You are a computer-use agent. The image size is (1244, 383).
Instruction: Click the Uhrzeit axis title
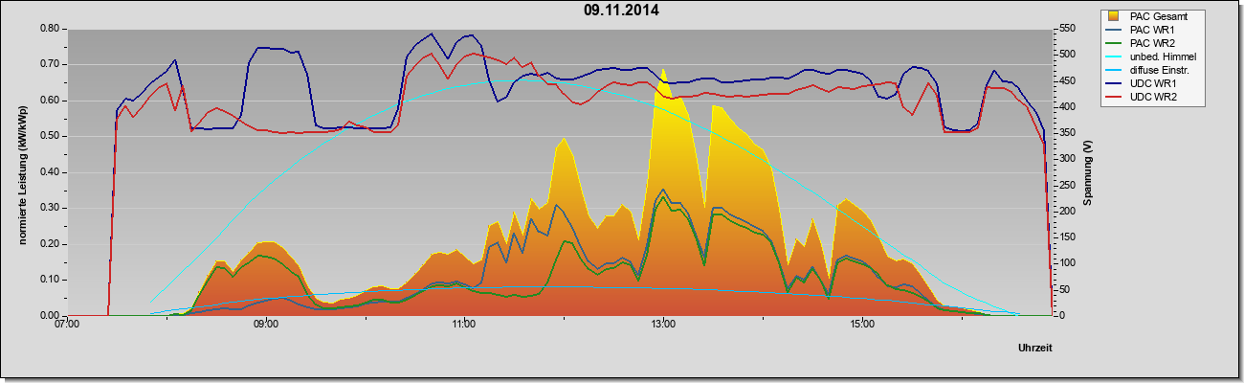pyautogui.click(x=1035, y=348)
